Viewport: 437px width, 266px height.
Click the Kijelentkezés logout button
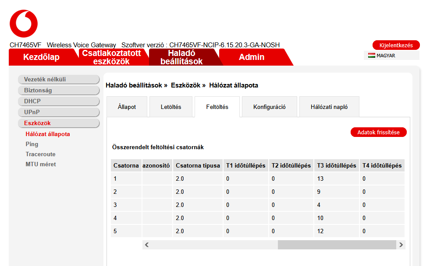[x=396, y=45]
